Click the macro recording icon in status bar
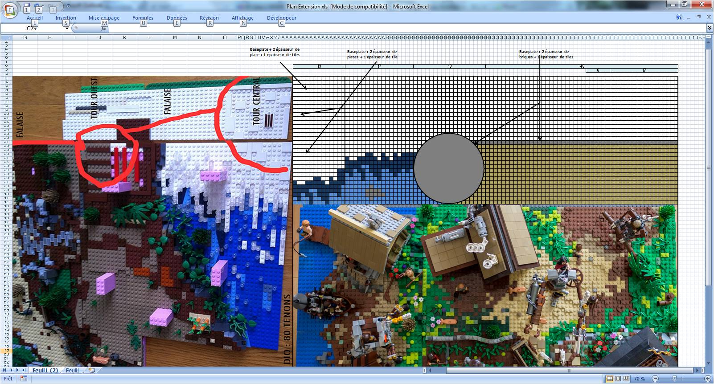Viewport: 714px width, 384px height. coord(24,379)
